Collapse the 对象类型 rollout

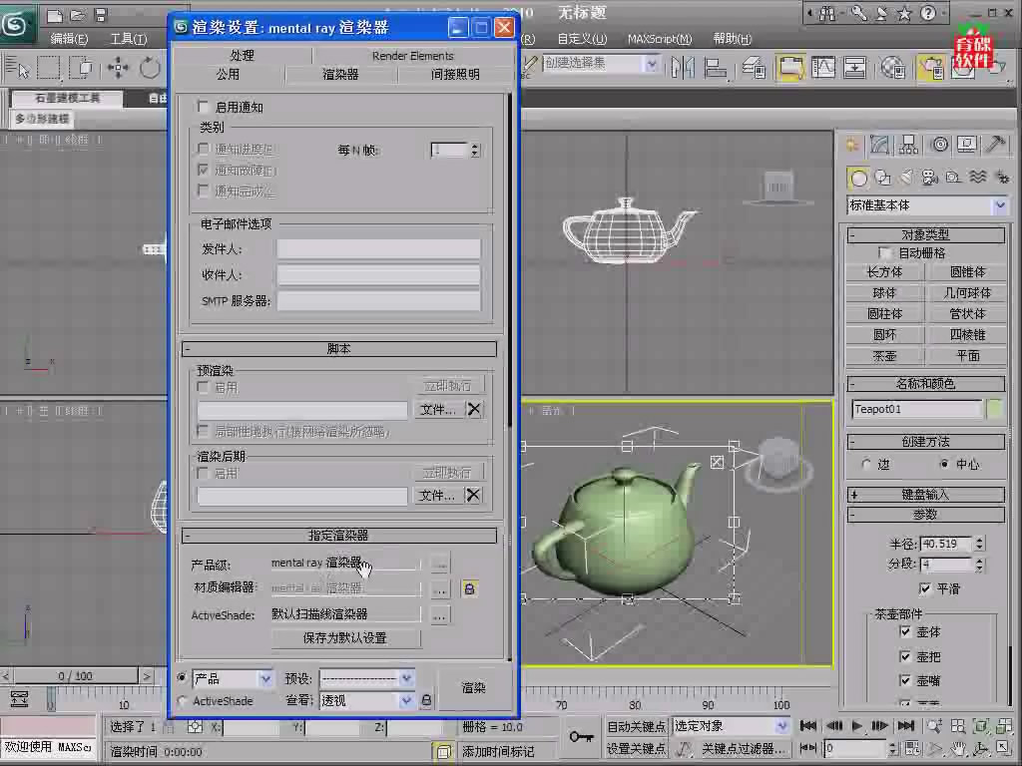925,235
